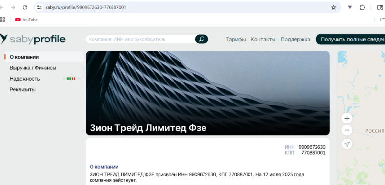
Task: Open the YouTube bookmark
Action: coord(26,20)
